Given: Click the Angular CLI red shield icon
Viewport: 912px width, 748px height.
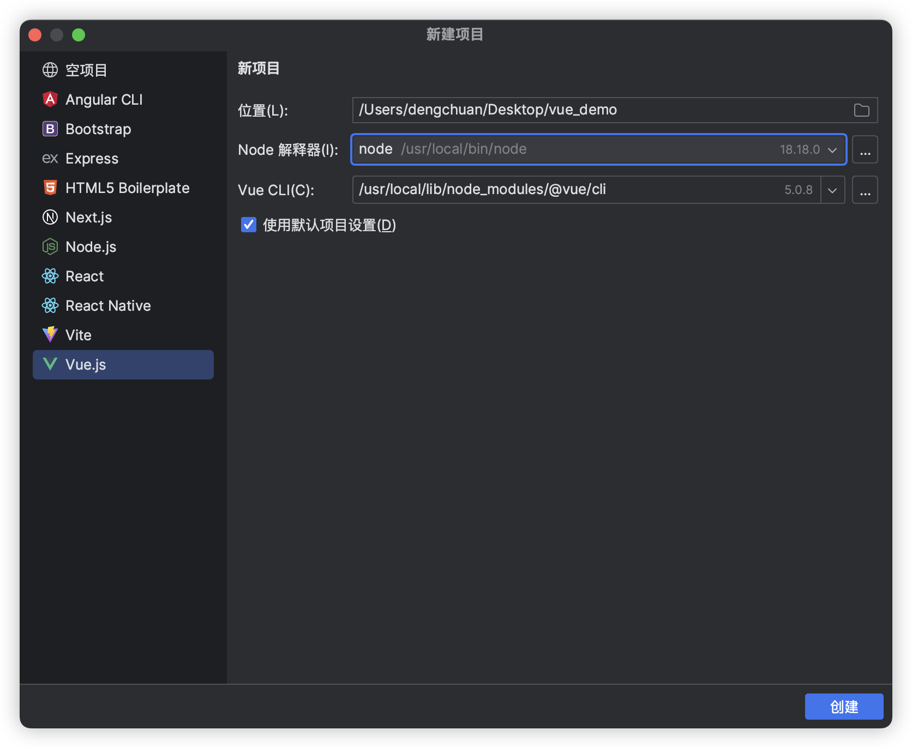Looking at the screenshot, I should (x=50, y=99).
